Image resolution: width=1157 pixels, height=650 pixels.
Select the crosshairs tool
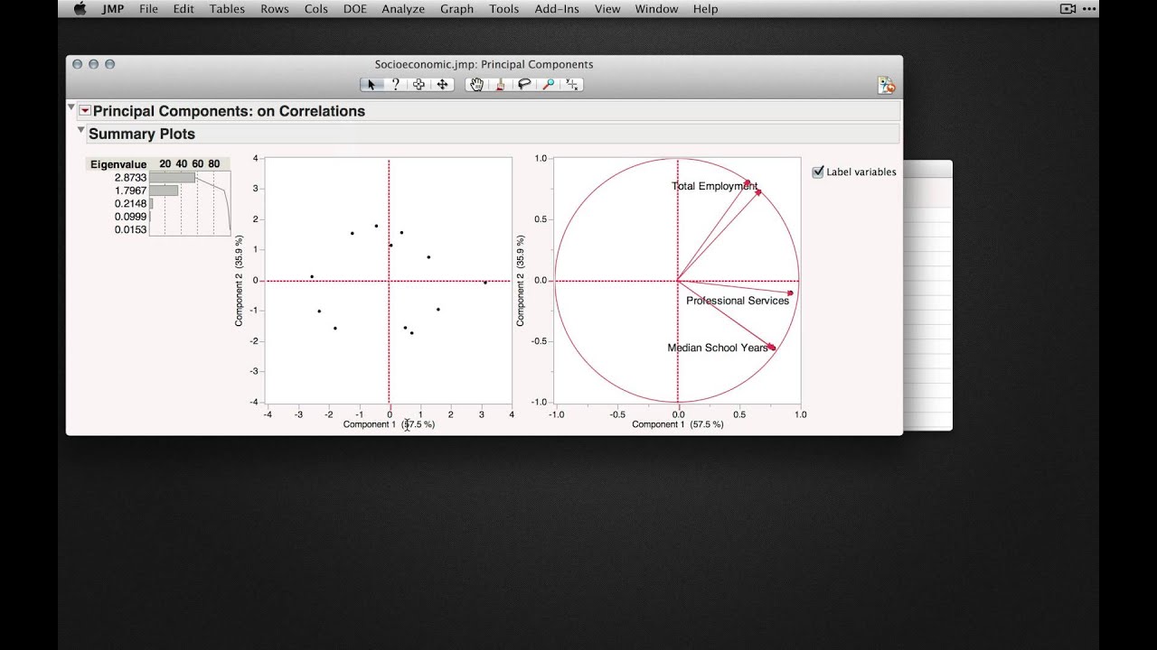571,85
